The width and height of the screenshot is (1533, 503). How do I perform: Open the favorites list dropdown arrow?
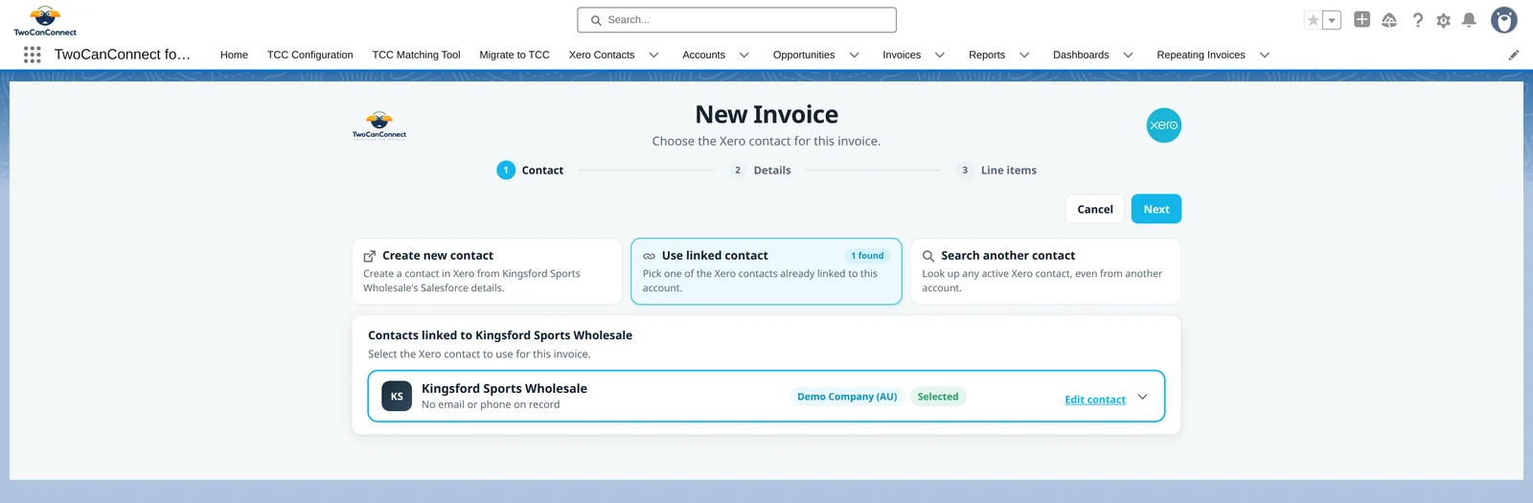point(1332,20)
